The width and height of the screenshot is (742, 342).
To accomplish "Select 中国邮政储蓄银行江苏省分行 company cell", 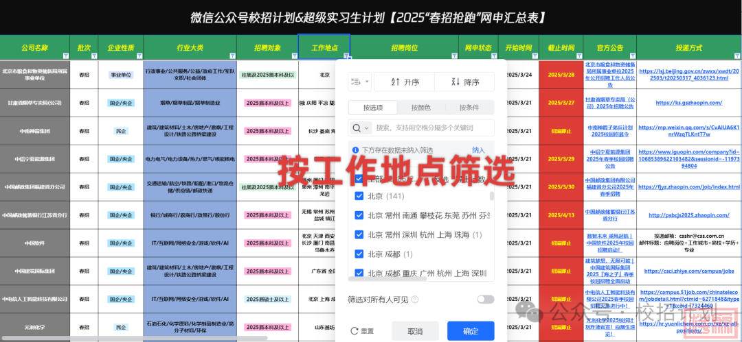I will [x=35, y=215].
